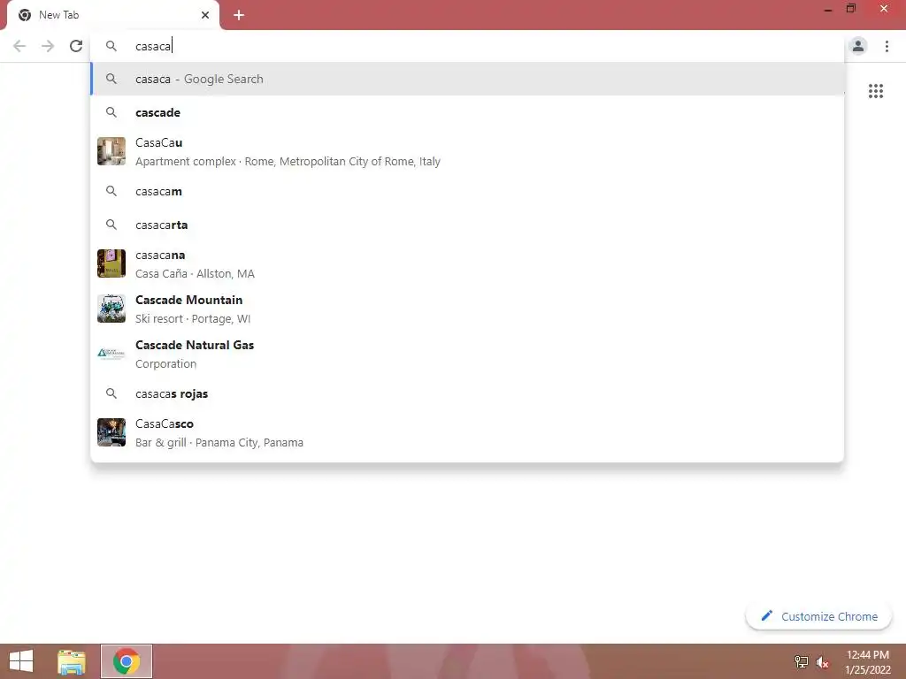906x679 pixels.
Task: Select the casacam suggestion
Action: click(467, 191)
